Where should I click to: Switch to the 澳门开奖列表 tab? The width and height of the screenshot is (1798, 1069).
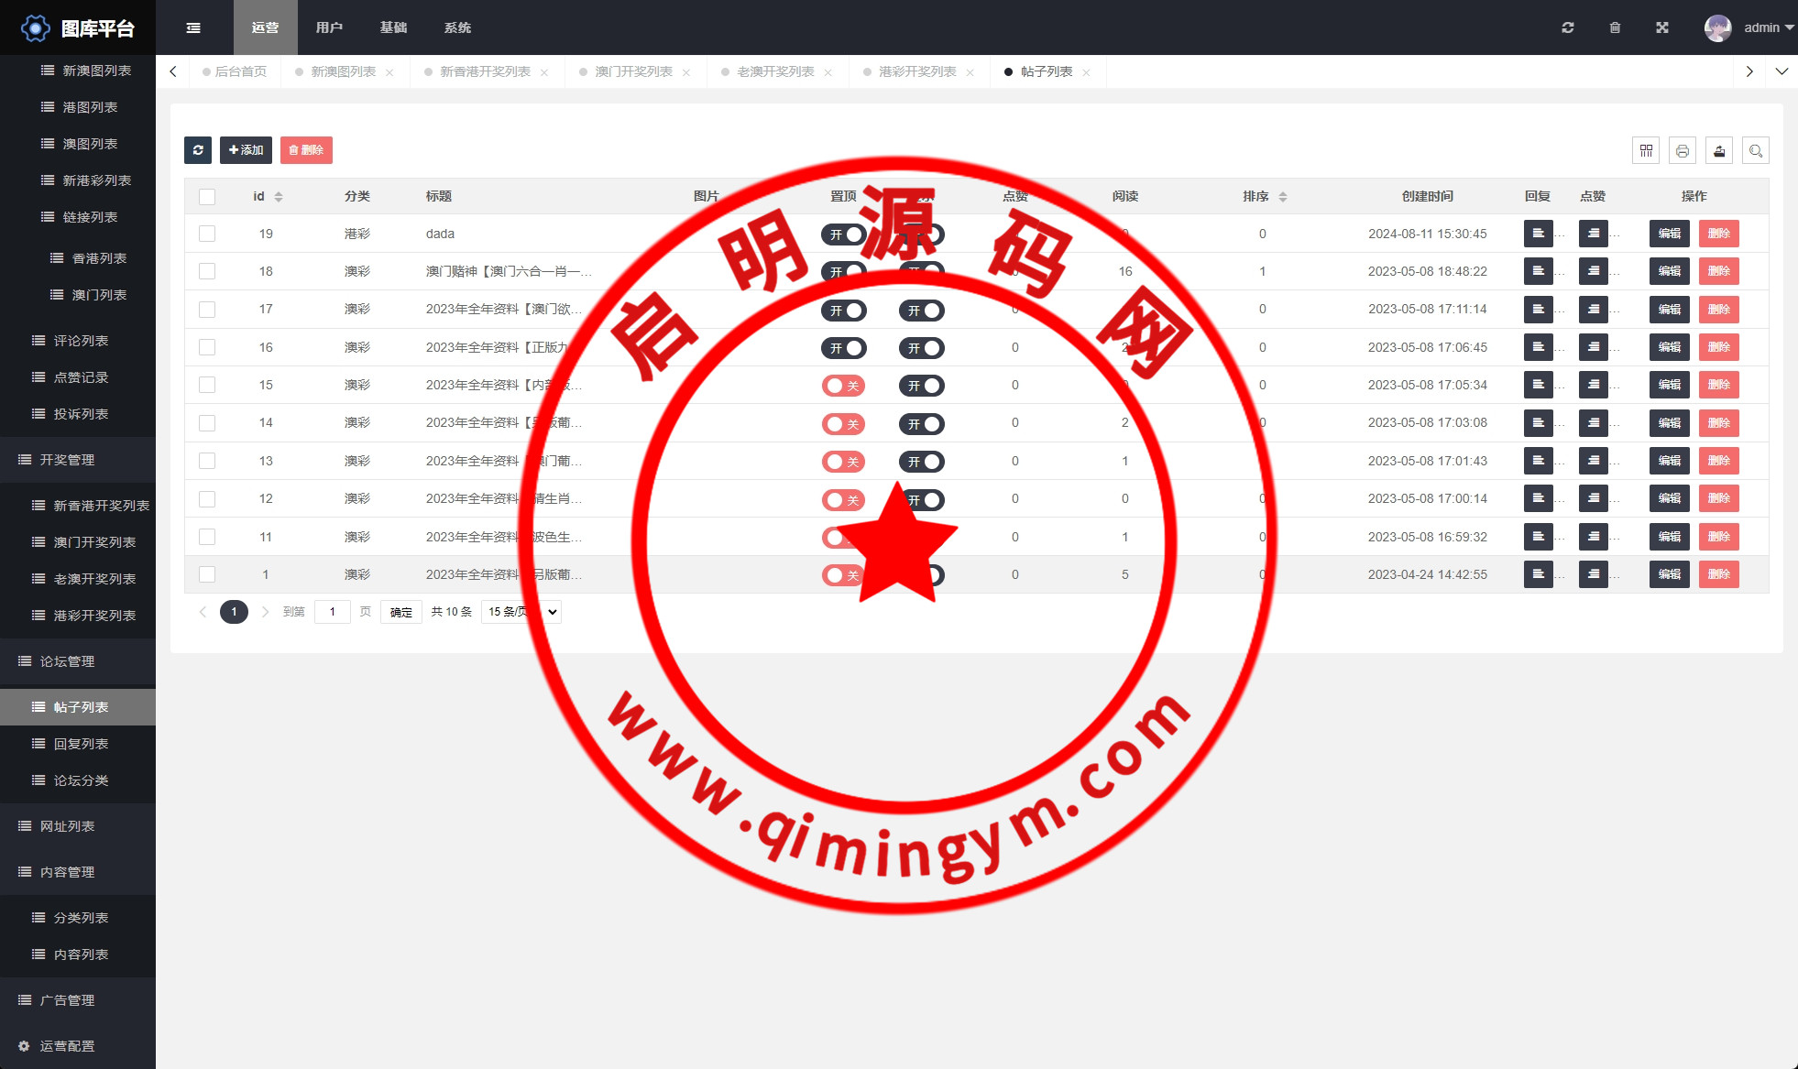pyautogui.click(x=633, y=71)
